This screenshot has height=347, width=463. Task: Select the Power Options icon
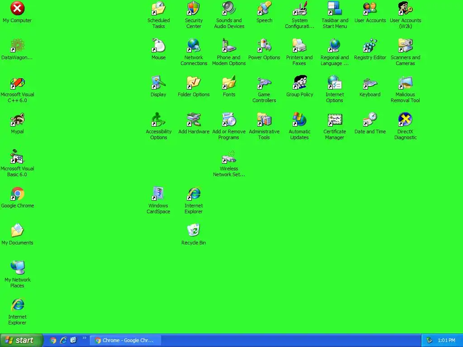point(264,46)
